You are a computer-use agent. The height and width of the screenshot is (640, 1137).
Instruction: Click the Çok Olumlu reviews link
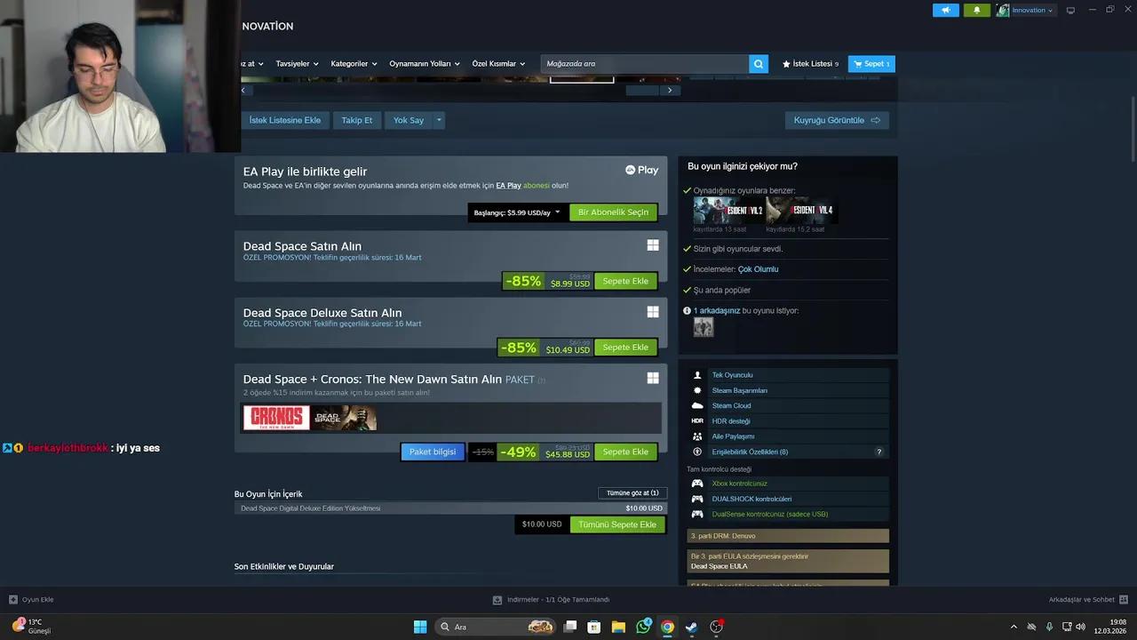[x=758, y=269]
